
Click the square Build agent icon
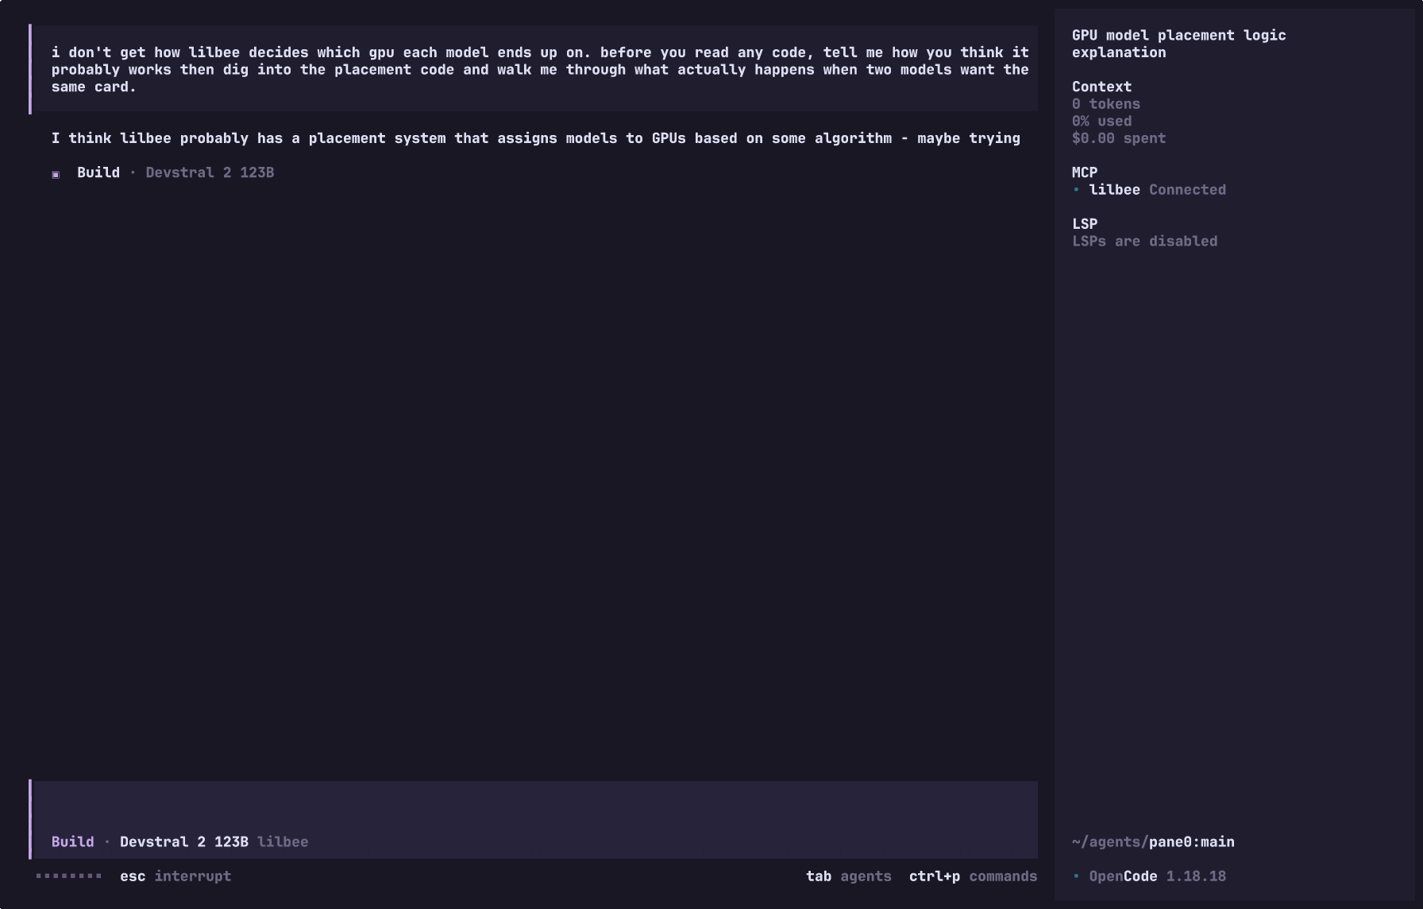pyautogui.click(x=56, y=174)
